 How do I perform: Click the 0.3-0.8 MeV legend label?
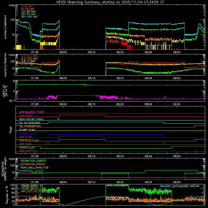pyautogui.click(x=30, y=58)
